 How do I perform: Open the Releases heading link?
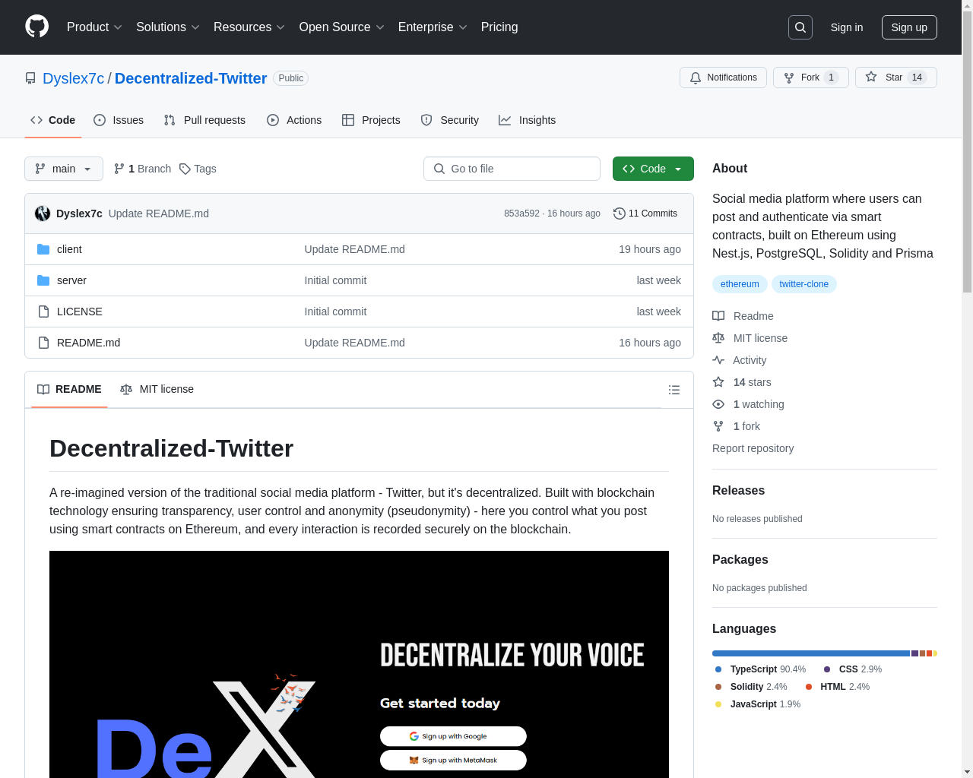pos(738,491)
